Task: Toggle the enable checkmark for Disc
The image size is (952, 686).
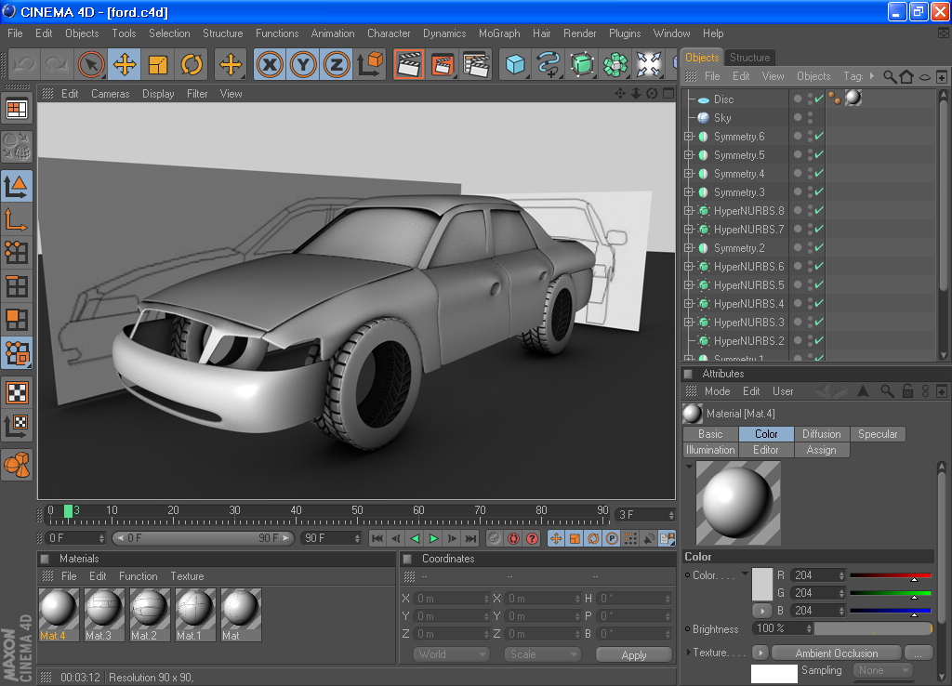Action: [819, 99]
